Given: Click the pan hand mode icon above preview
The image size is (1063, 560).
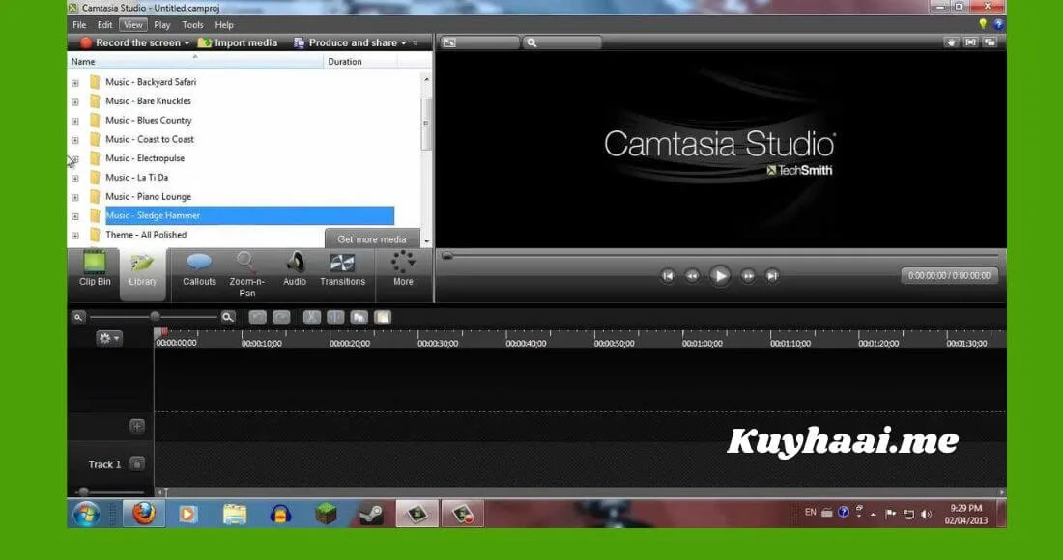Looking at the screenshot, I should point(952,42).
